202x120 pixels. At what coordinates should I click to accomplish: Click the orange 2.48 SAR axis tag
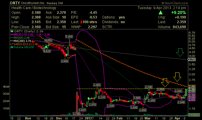[x=191, y=86]
